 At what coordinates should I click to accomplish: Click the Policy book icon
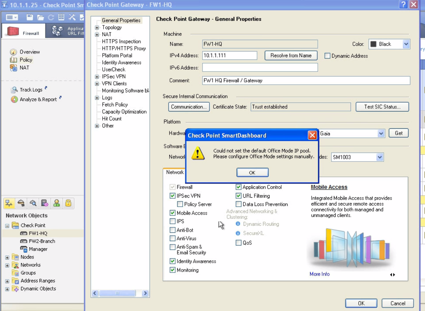point(13,60)
